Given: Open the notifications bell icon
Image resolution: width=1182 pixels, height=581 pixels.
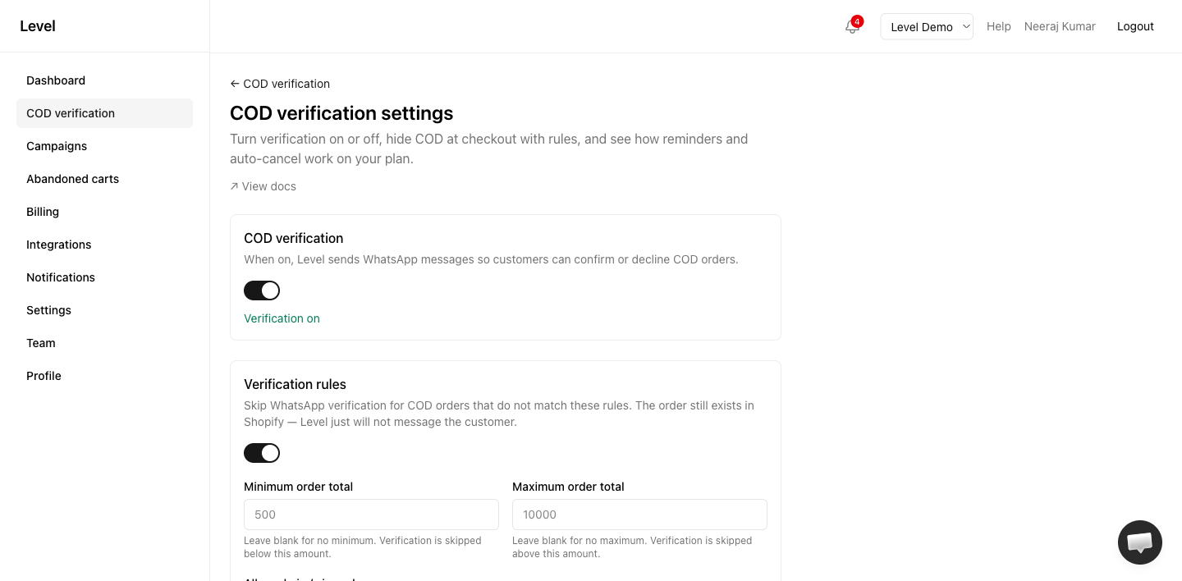Looking at the screenshot, I should pos(851,26).
